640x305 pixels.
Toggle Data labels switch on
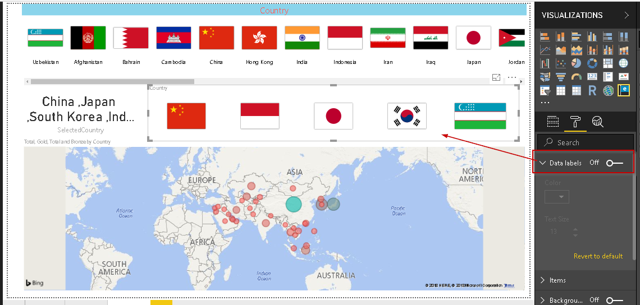[615, 163]
